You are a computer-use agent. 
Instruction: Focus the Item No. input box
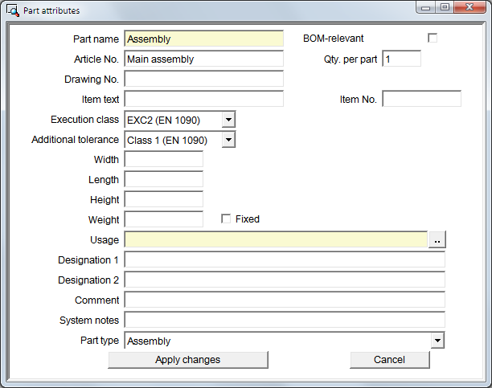[x=422, y=99]
